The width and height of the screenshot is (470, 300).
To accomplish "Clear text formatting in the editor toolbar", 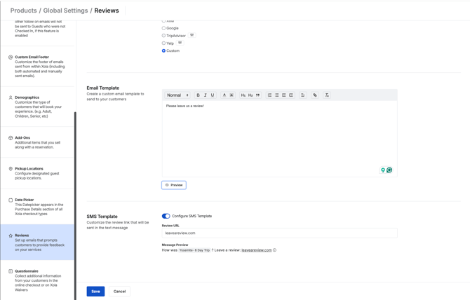I will (x=327, y=95).
